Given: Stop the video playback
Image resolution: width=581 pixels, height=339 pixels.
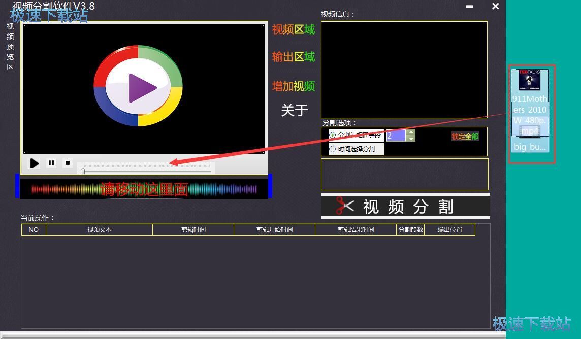Looking at the screenshot, I should coord(68,163).
